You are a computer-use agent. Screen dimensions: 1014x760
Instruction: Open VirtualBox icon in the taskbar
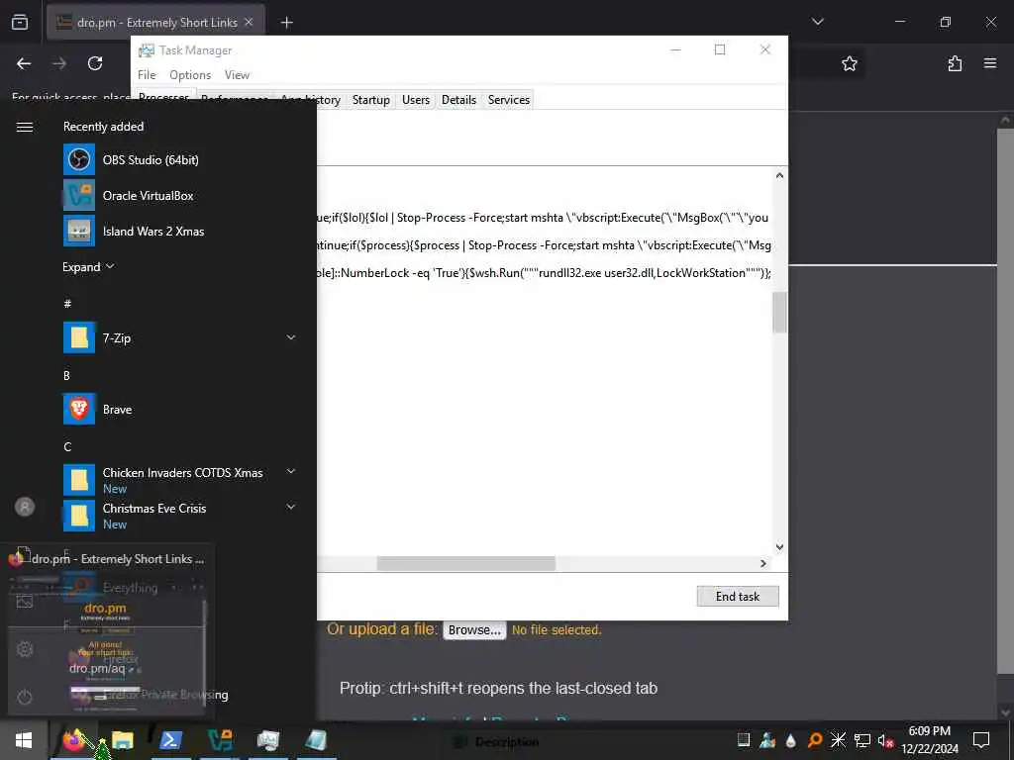pos(219,740)
